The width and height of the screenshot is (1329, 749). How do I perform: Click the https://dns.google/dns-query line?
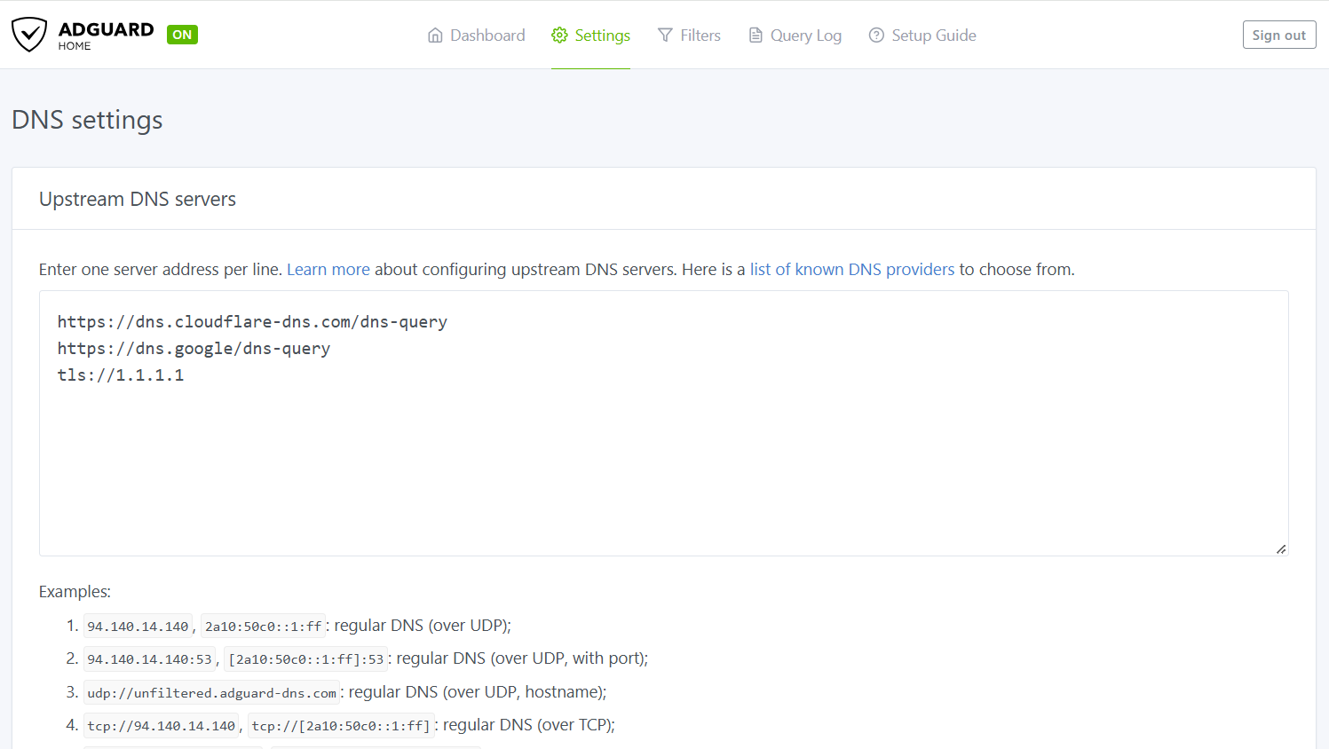pos(194,349)
